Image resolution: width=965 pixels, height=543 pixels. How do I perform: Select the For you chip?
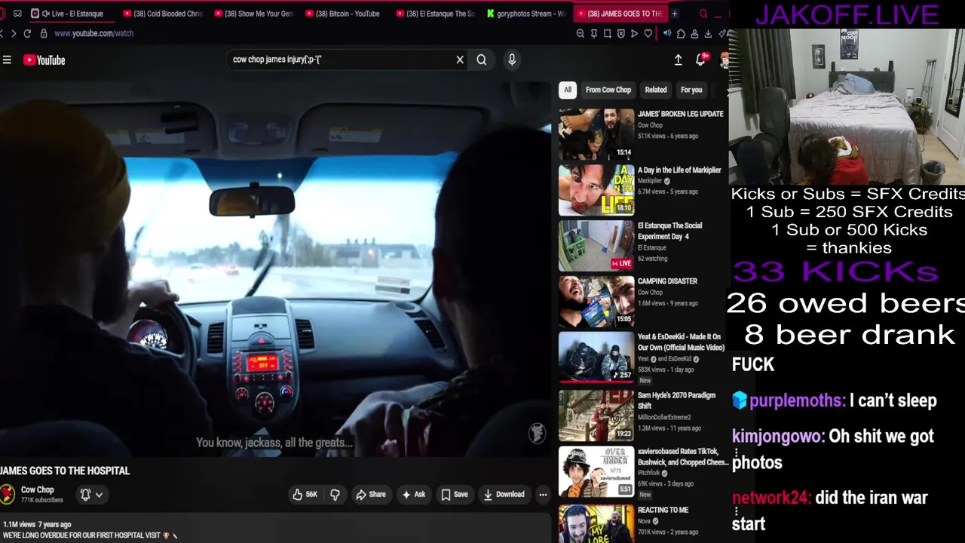[691, 90]
